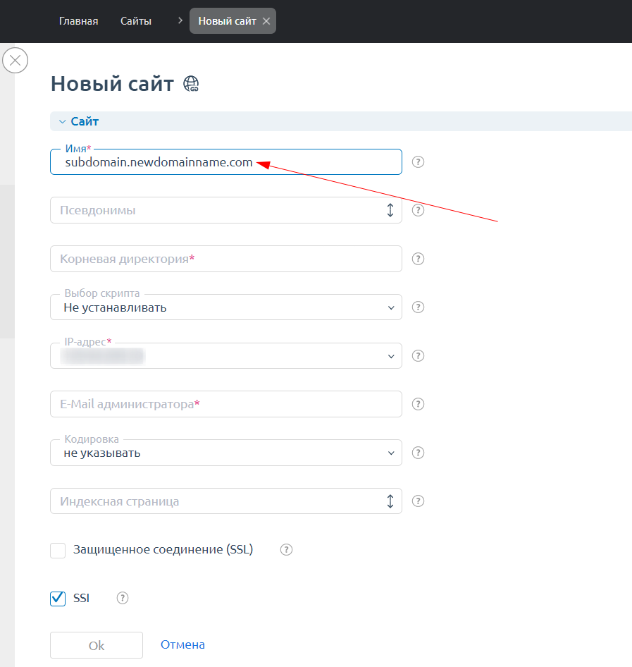Open the Кодировка dropdown
This screenshot has height=667, width=632.
225,453
